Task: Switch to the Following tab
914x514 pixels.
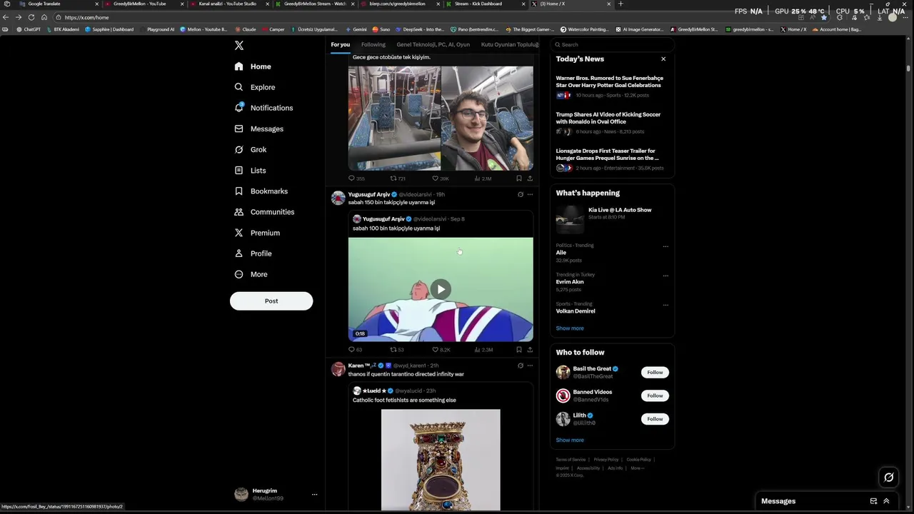Action: tap(373, 44)
